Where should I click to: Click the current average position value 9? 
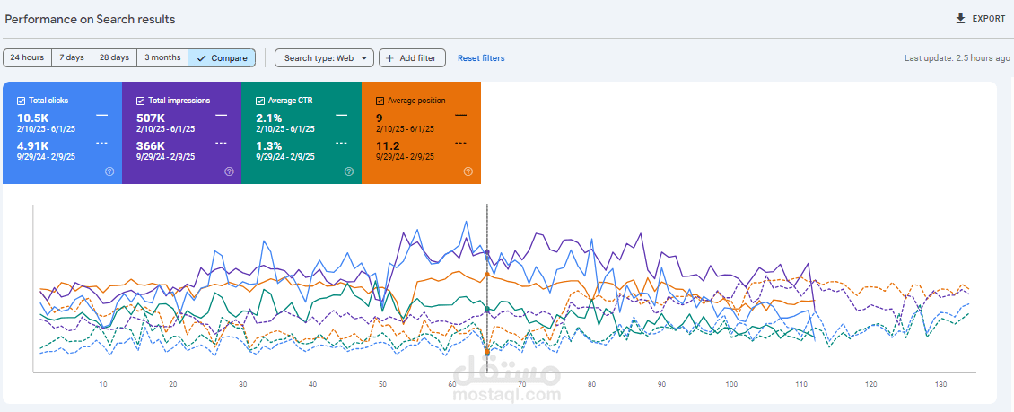point(379,118)
